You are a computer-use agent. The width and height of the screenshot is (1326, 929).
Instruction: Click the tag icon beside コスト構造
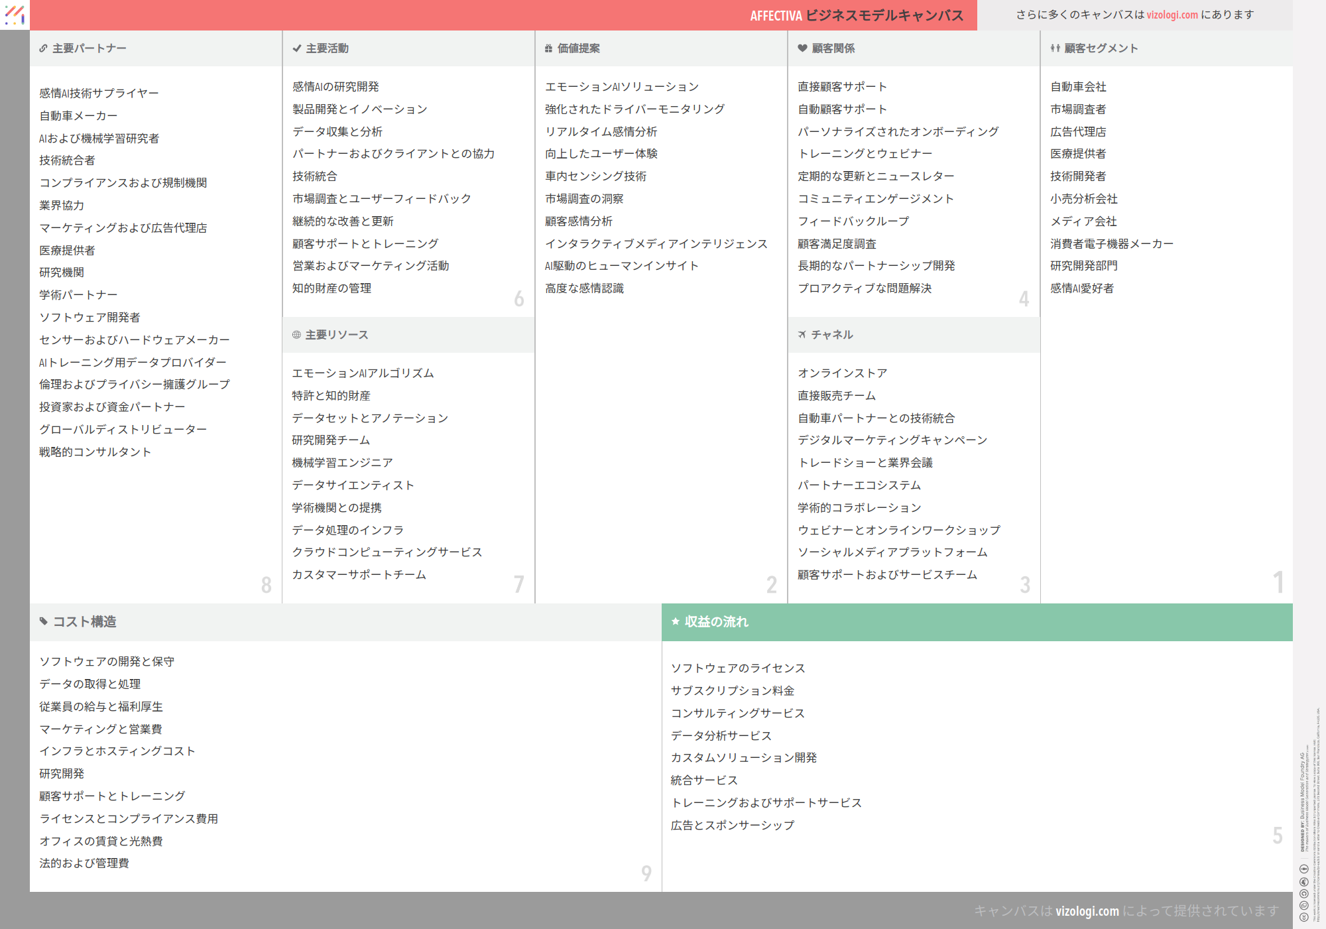[44, 621]
